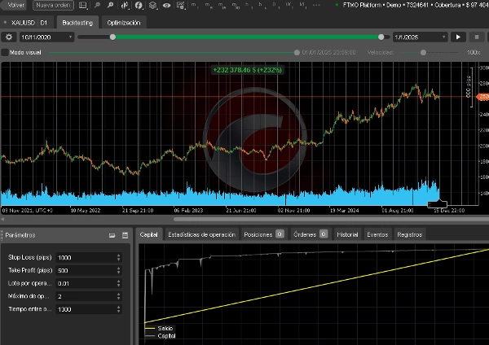Click the layers icon in top toolbar
The width and height of the screenshot is (489, 345).
point(152,6)
